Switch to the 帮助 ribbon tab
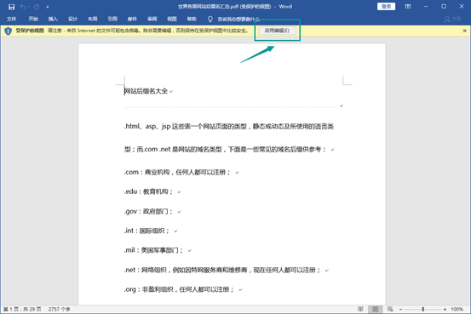This screenshot has height=314, width=471. point(192,19)
